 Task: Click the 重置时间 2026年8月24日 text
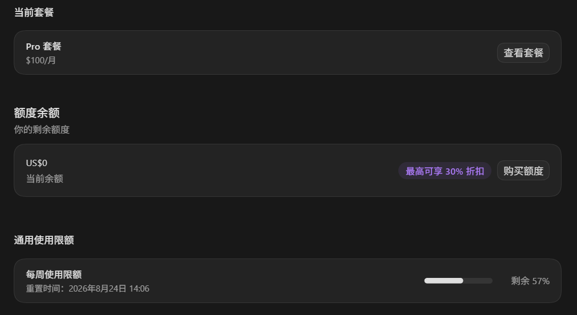(x=87, y=289)
